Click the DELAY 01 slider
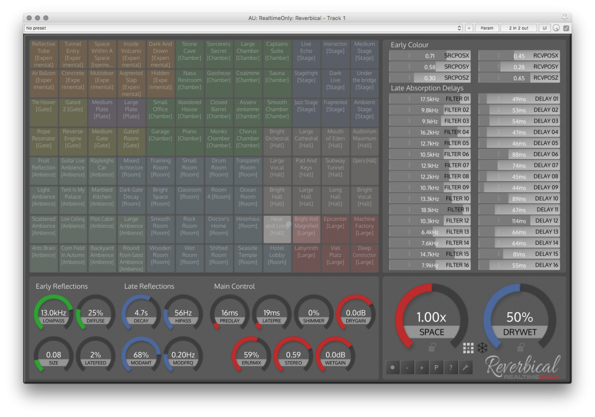 tap(519, 99)
